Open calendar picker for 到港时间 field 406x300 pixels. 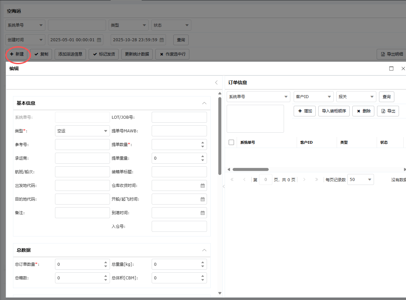tap(202, 213)
